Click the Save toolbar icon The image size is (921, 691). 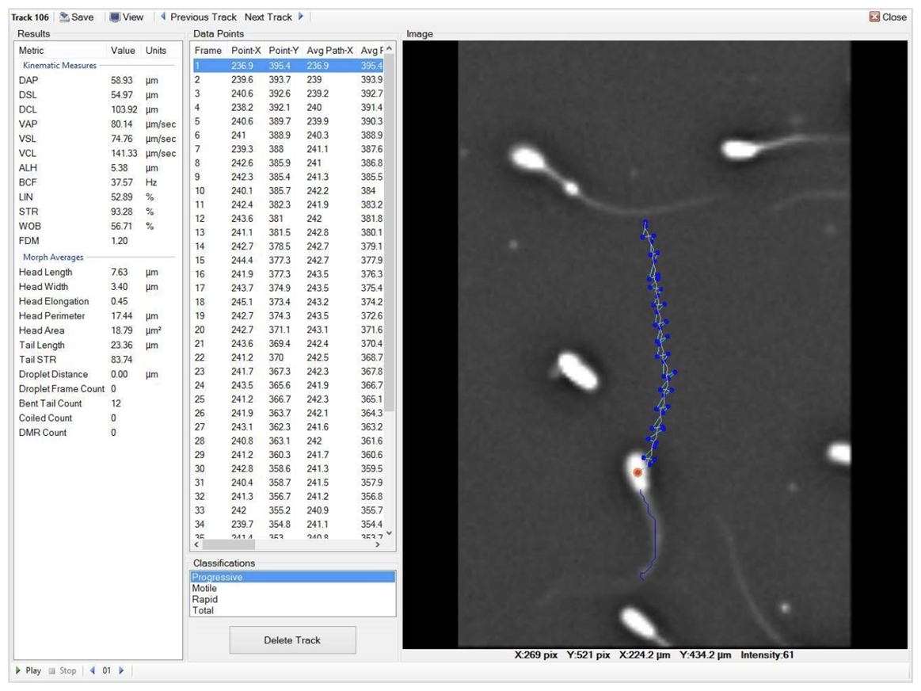(x=65, y=17)
